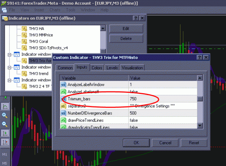
Task: Click THV3 MMPrice indicator icon
Action: click(x=24, y=35)
